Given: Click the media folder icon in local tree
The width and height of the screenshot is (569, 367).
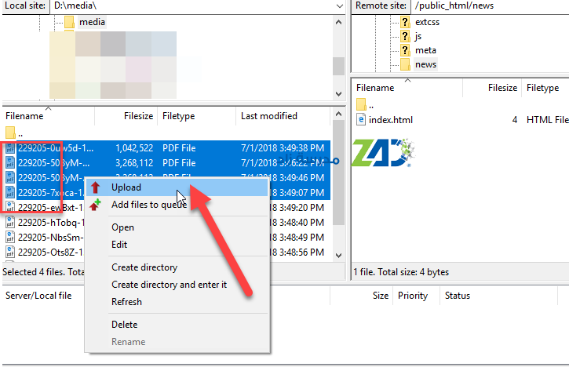Looking at the screenshot, I should pos(68,22).
